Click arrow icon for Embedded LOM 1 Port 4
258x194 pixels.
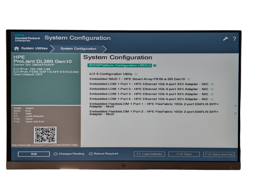coord(212,99)
